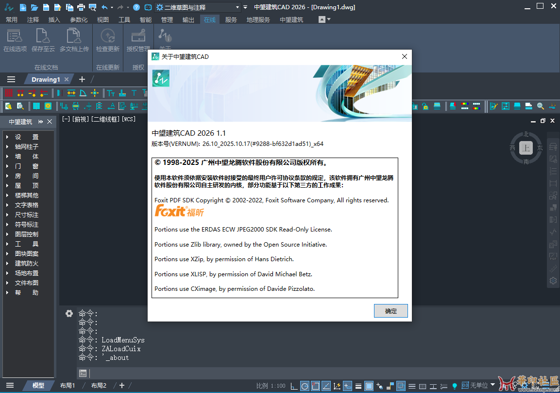Toggle lineweight display in status bar
Screen dimensions: 560x393
358,386
